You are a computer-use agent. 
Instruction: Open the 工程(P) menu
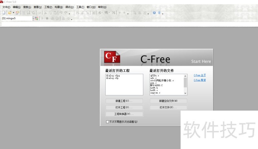48,7
